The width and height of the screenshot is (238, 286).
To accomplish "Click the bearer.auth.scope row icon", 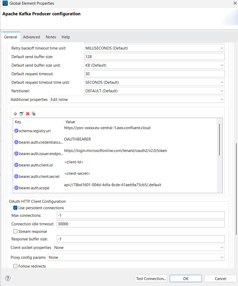I will (16, 188).
